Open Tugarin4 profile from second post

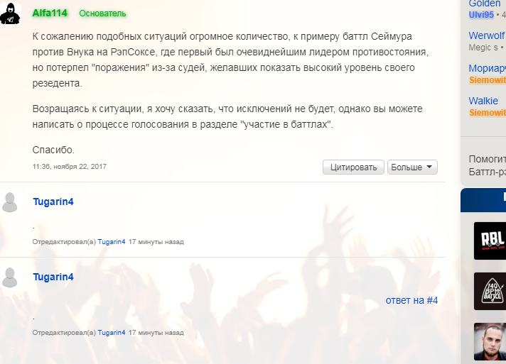[x=53, y=277]
